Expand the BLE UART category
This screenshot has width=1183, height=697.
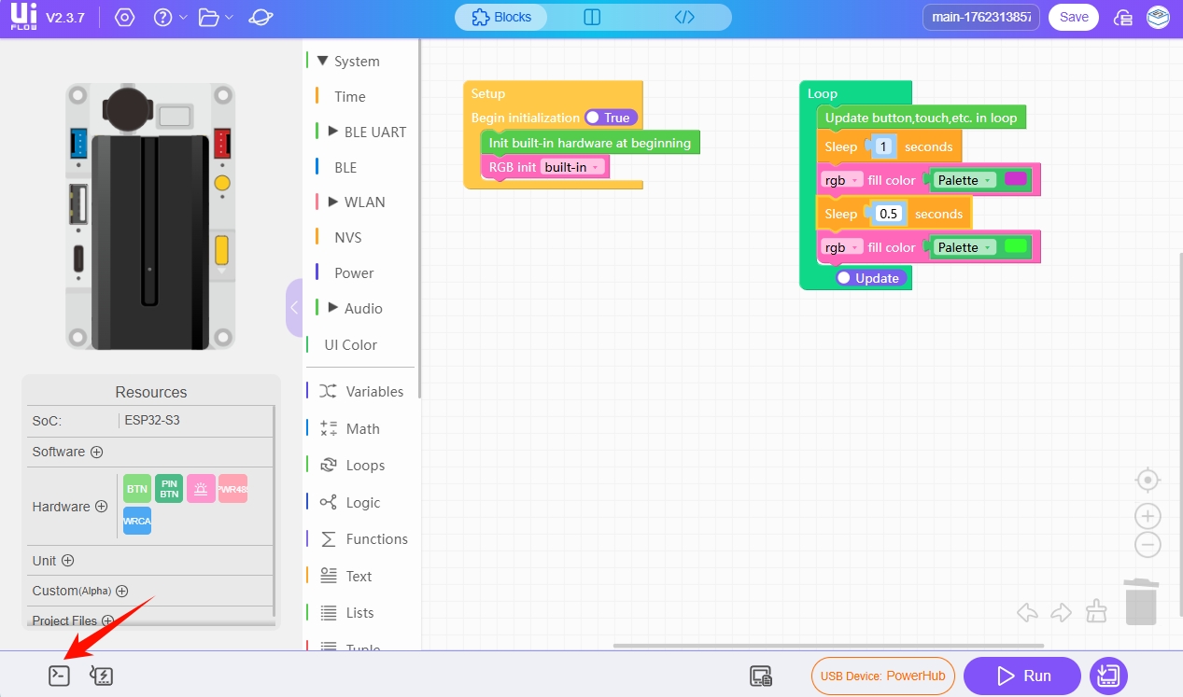[x=333, y=132]
